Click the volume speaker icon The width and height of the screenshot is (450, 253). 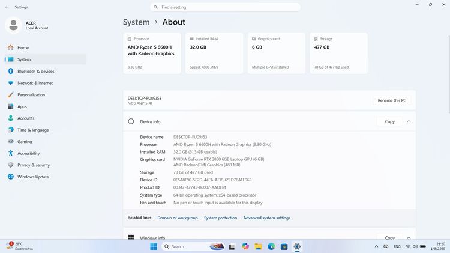click(415, 246)
